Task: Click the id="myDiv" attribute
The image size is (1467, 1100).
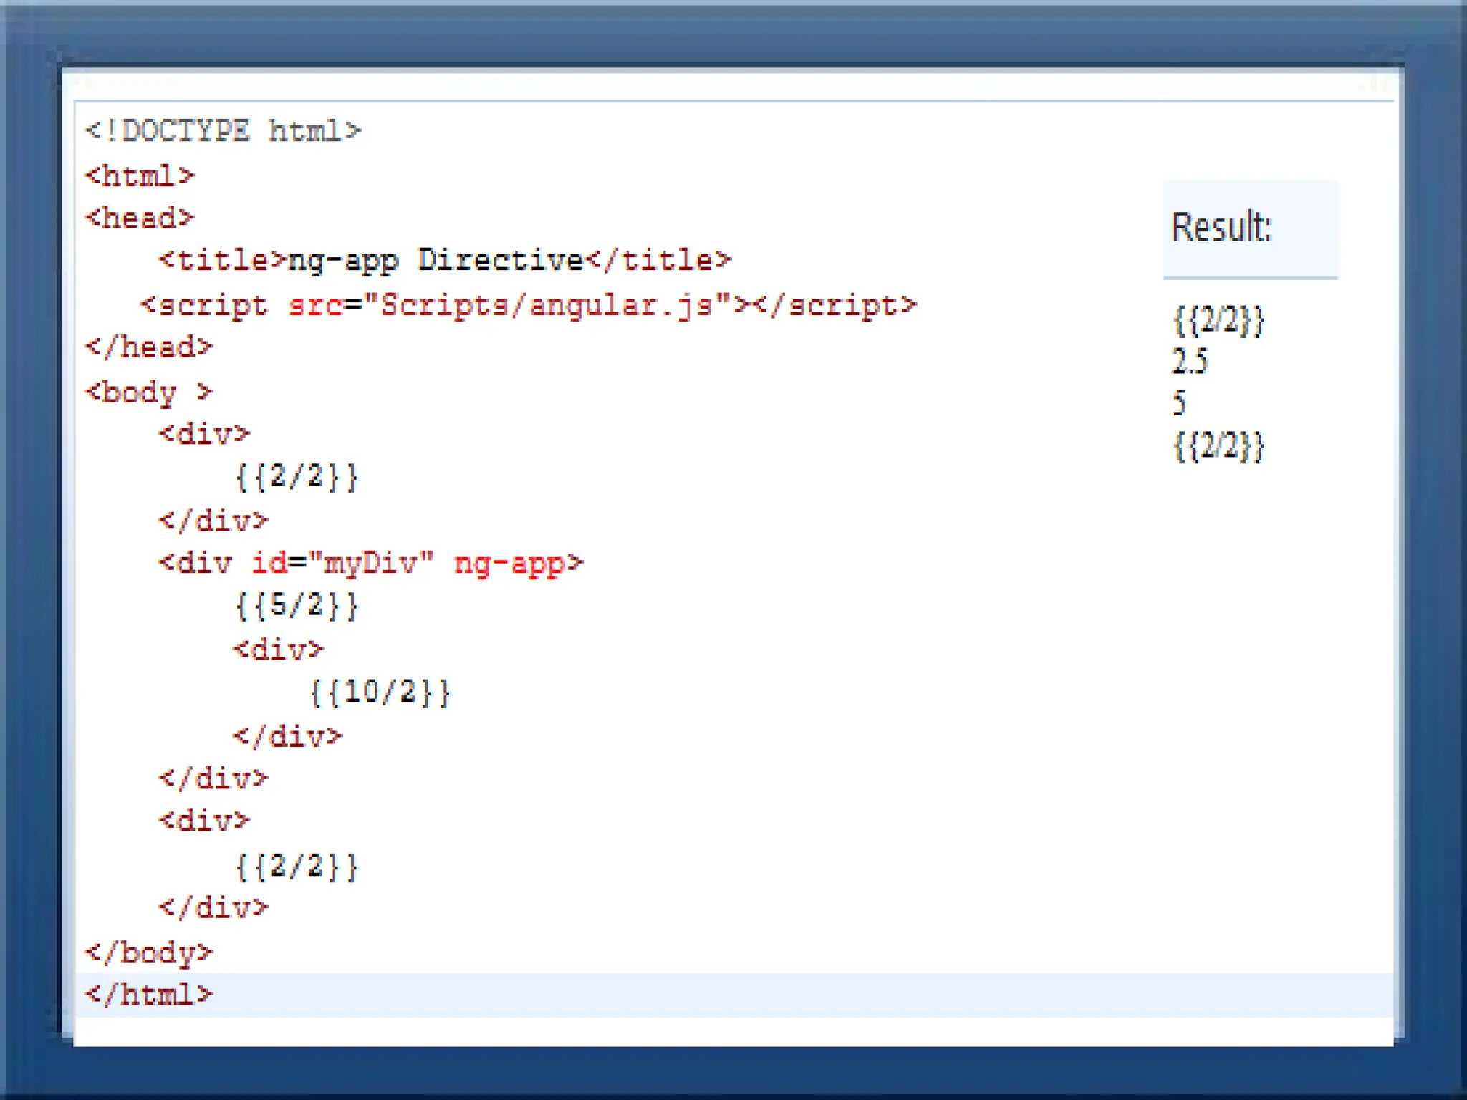Action: [342, 564]
